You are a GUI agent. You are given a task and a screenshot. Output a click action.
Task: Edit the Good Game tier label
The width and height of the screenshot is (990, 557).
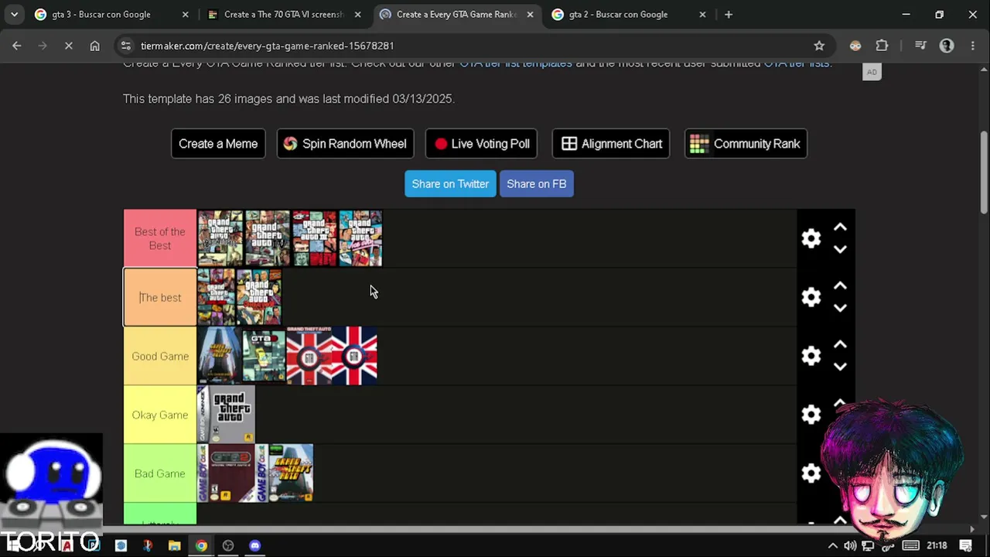pyautogui.click(x=160, y=356)
